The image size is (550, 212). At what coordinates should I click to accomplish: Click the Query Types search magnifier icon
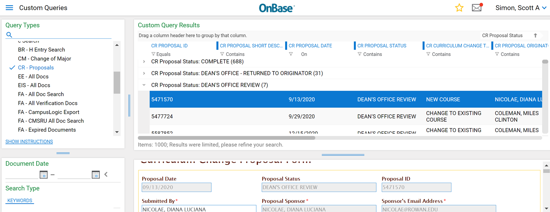9,35
